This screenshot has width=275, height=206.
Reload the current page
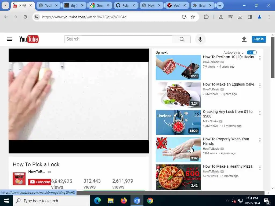coord(25,17)
